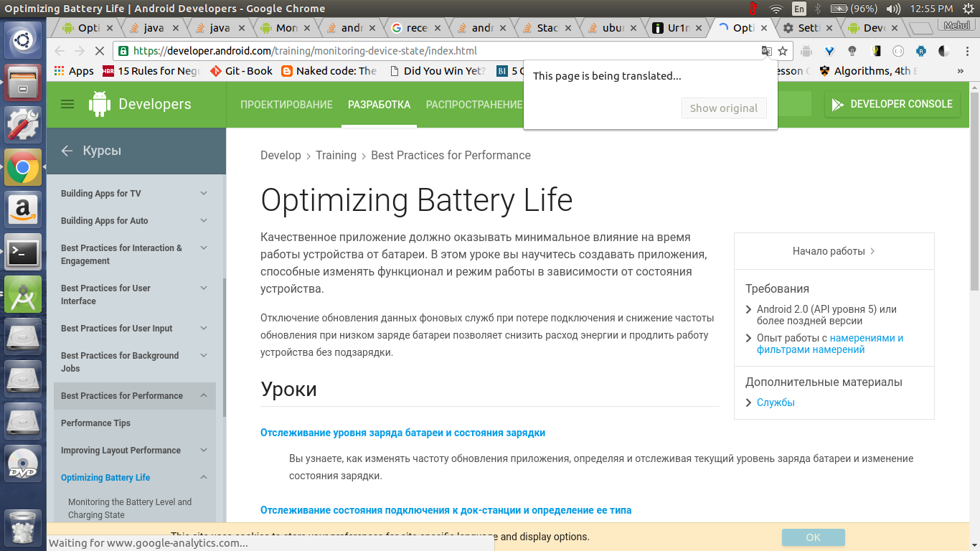The width and height of the screenshot is (980, 551).
Task: Click the Training breadcrumb link
Action: (336, 155)
